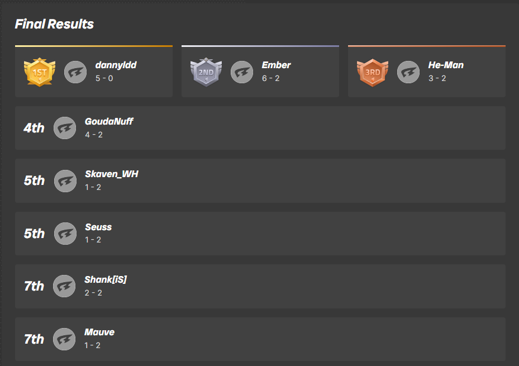
Task: Click the gold 1ST place badge
Action: (x=40, y=72)
